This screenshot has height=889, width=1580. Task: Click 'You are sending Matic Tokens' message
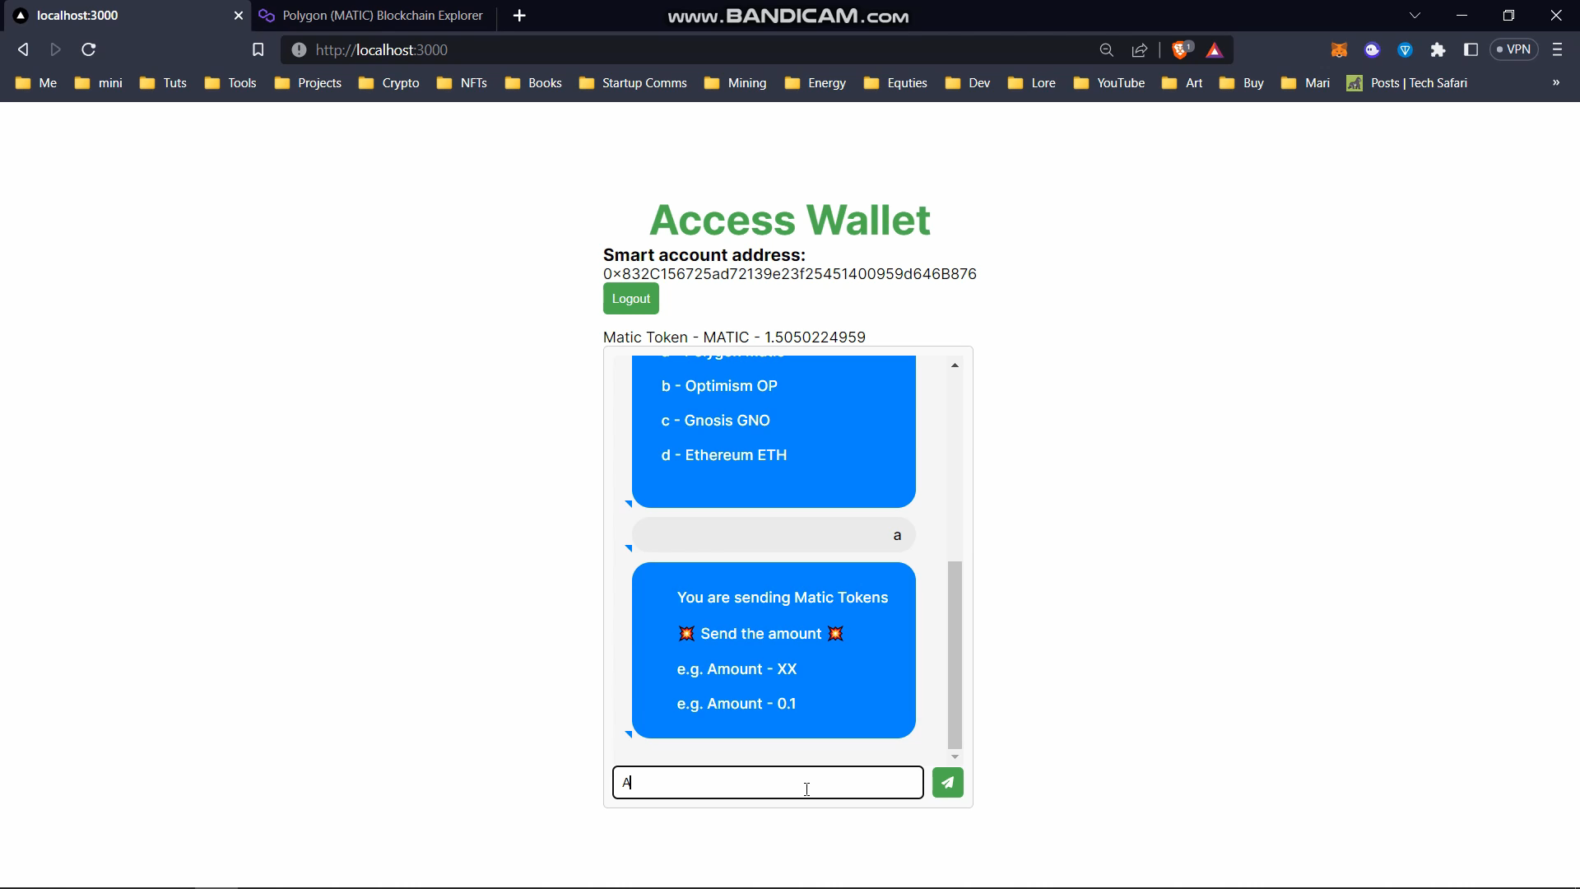783,598
